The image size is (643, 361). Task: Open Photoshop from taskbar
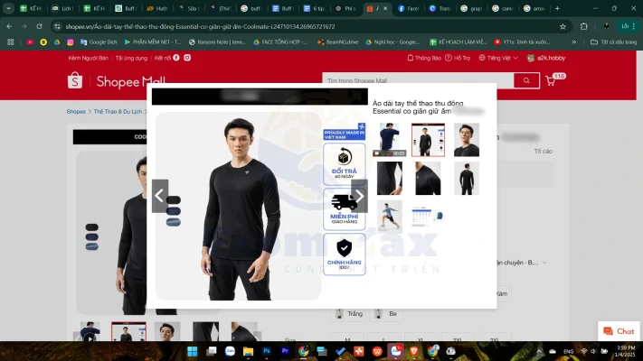[x=267, y=351]
